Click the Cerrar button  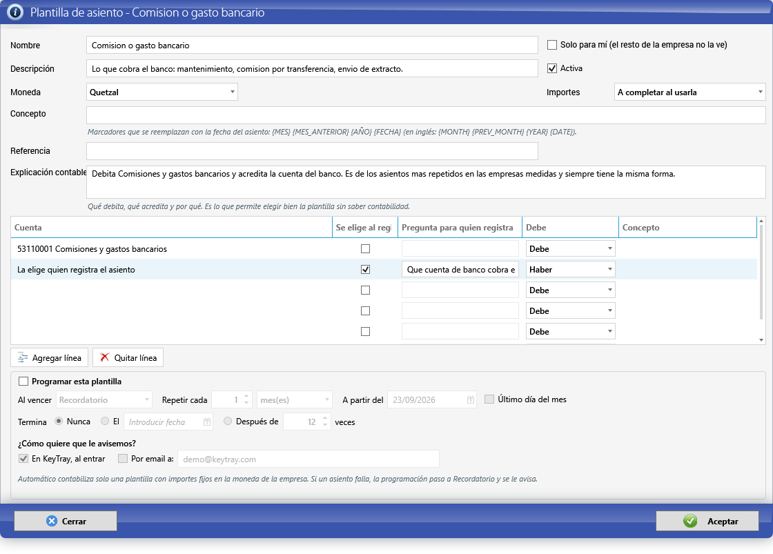coord(66,521)
